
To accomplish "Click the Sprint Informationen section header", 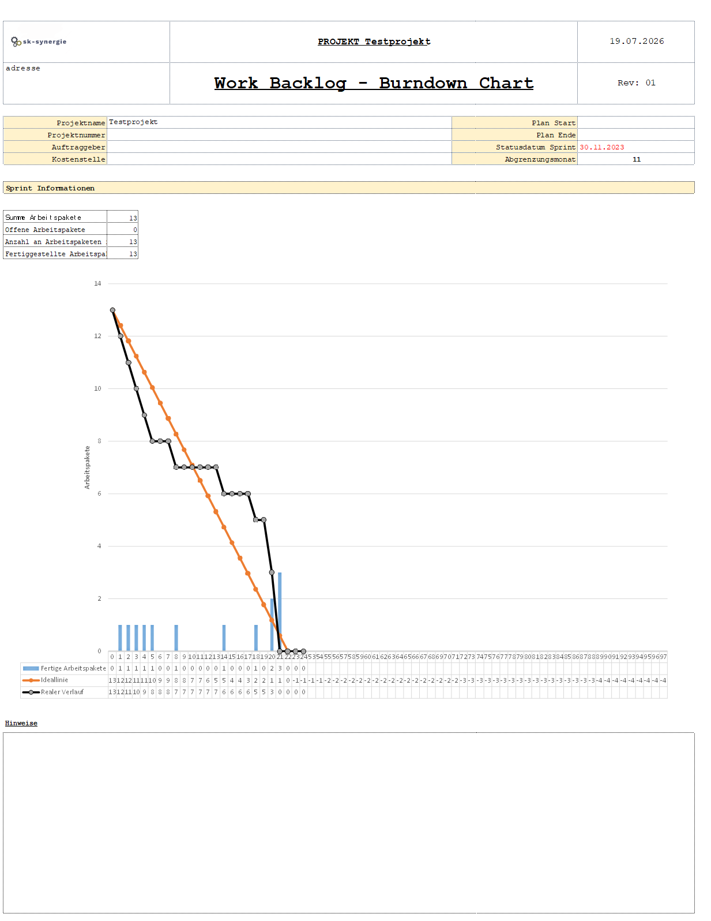I will pos(349,188).
